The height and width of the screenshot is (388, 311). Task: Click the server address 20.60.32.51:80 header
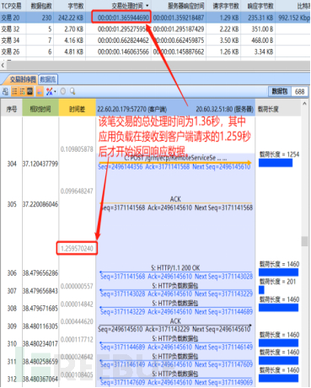[x=224, y=109]
